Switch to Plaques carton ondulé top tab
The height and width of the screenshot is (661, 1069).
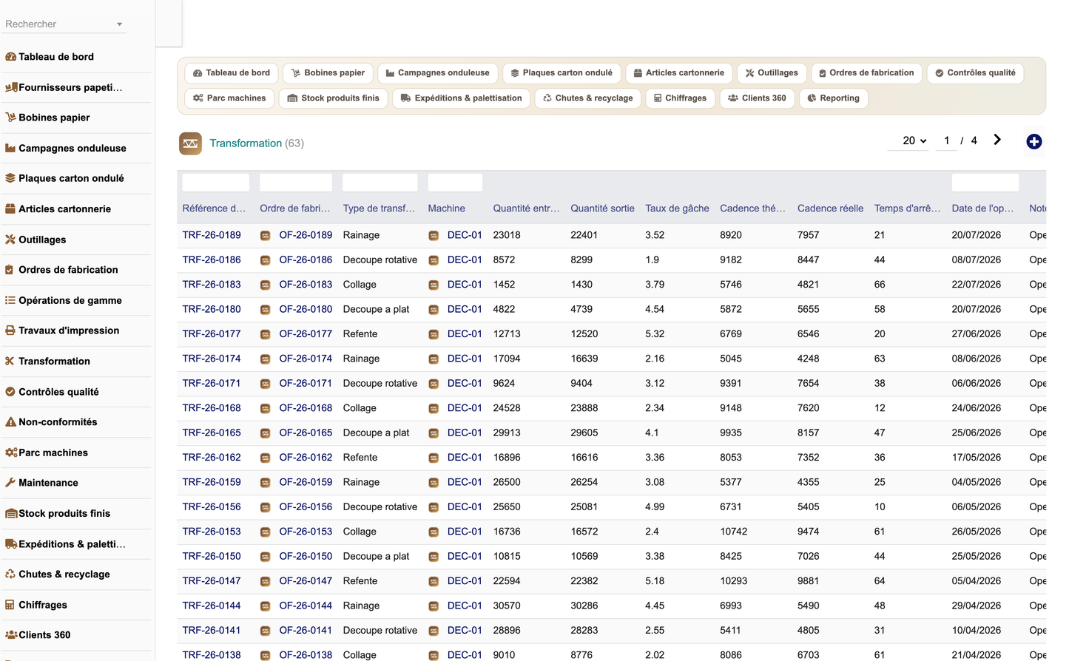coord(562,73)
